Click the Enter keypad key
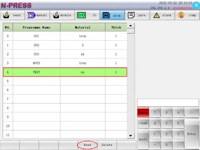The image size is (200, 150). (191, 134)
